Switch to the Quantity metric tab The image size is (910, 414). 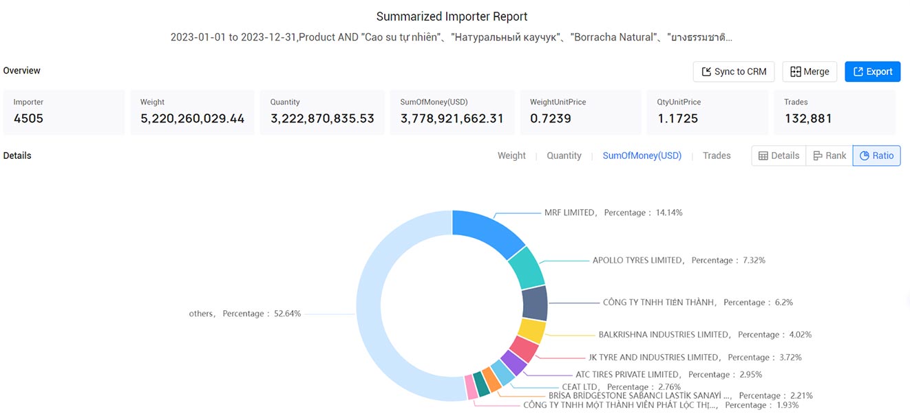pyautogui.click(x=564, y=155)
